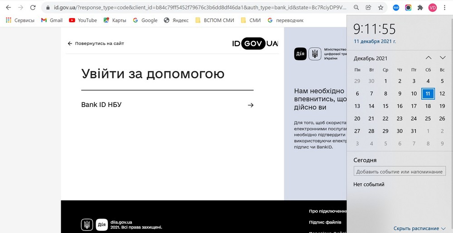Click the padlock icon in the address bar

pos(48,8)
